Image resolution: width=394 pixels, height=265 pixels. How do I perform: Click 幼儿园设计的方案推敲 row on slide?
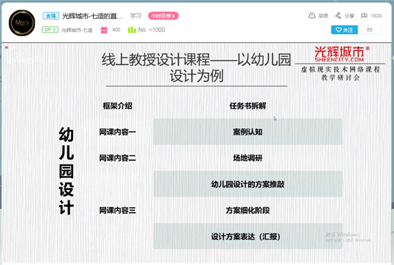coord(248,184)
